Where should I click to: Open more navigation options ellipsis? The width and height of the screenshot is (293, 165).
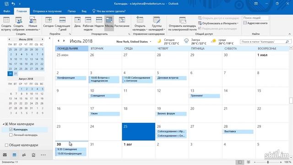tap(43, 155)
